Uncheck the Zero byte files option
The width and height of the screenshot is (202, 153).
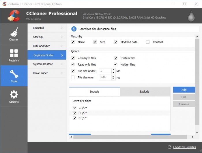click(73, 58)
